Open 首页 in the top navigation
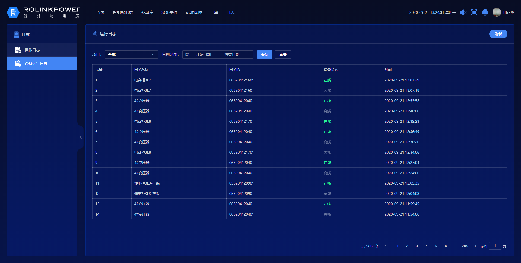The image size is (521, 263). [x=100, y=12]
